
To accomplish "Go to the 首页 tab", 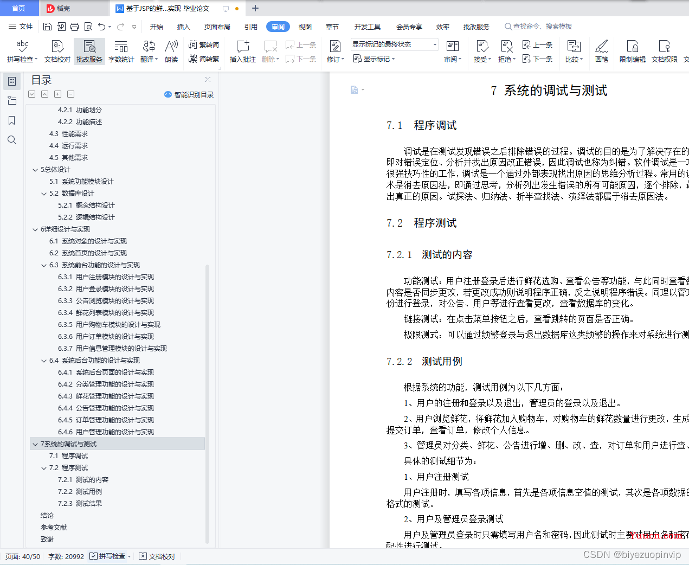I will (x=19, y=8).
